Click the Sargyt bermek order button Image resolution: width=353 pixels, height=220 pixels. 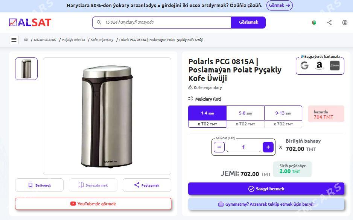266,188
